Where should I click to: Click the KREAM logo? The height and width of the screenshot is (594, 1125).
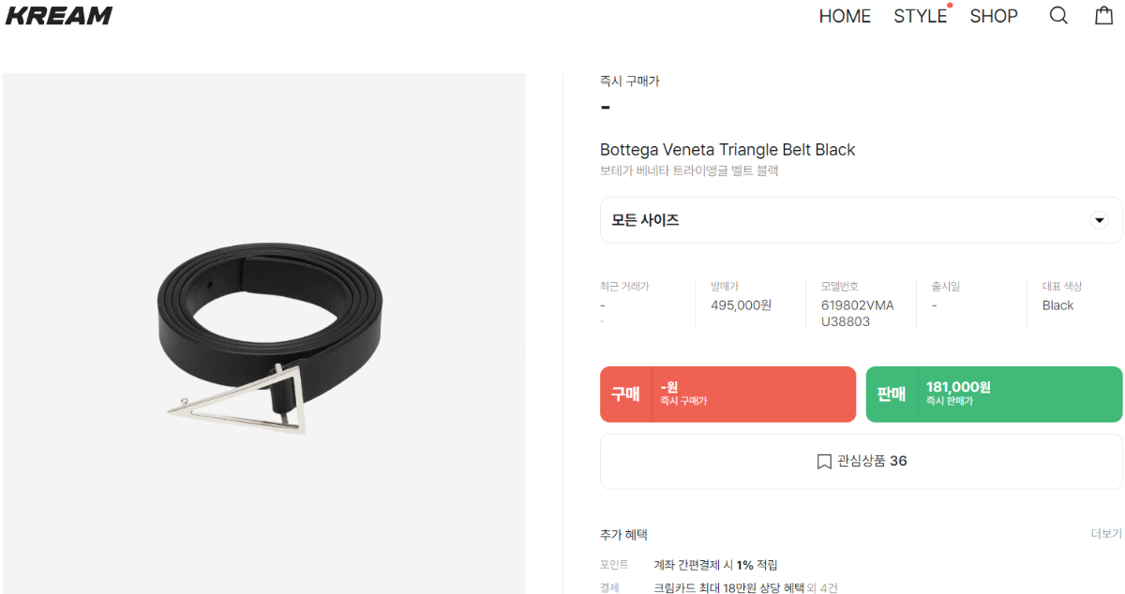[59, 16]
